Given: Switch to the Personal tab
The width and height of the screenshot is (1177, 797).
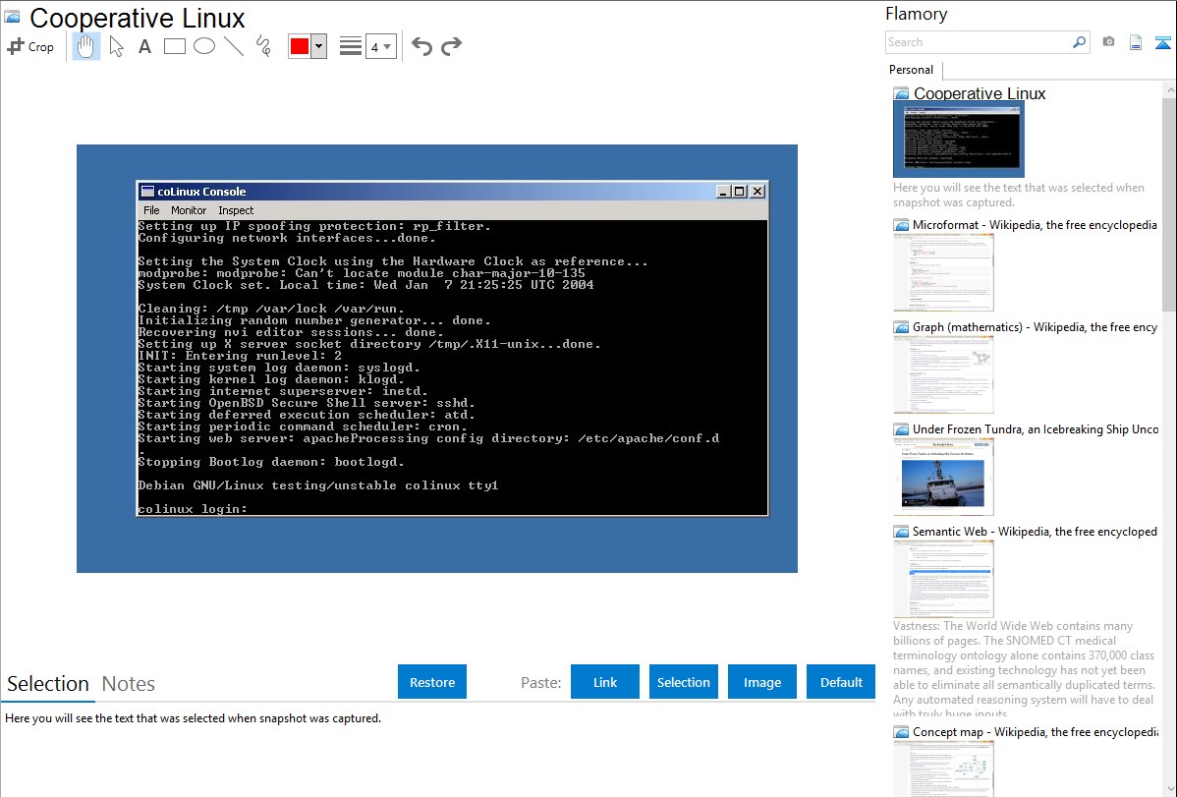Looking at the screenshot, I should pos(912,70).
